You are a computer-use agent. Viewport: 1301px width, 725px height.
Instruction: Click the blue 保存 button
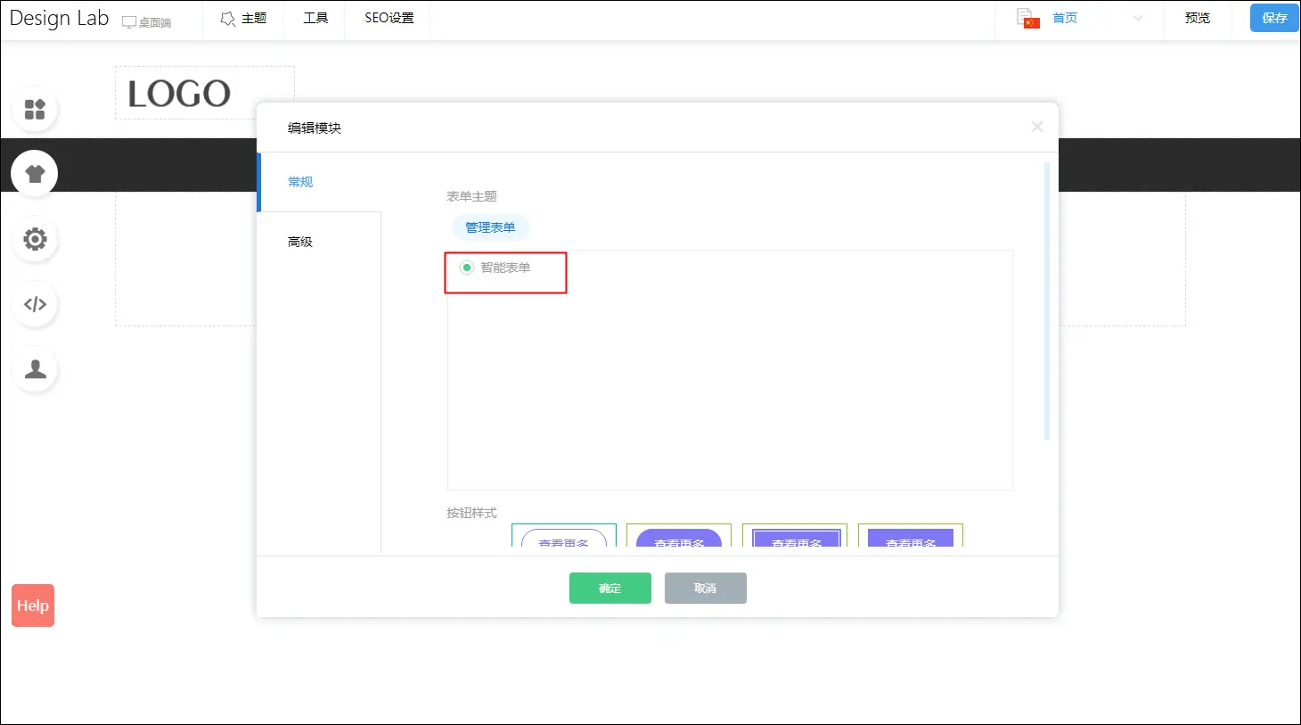coord(1273,18)
